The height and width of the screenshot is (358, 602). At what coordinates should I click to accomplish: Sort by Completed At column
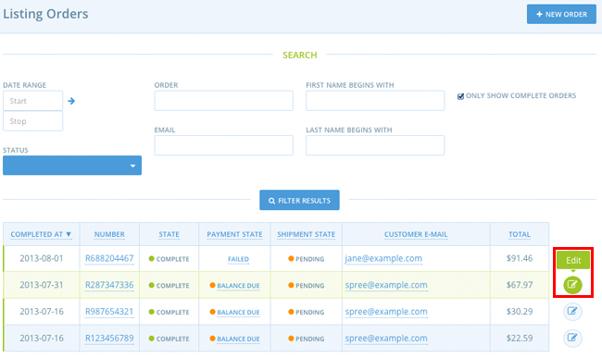coord(41,234)
